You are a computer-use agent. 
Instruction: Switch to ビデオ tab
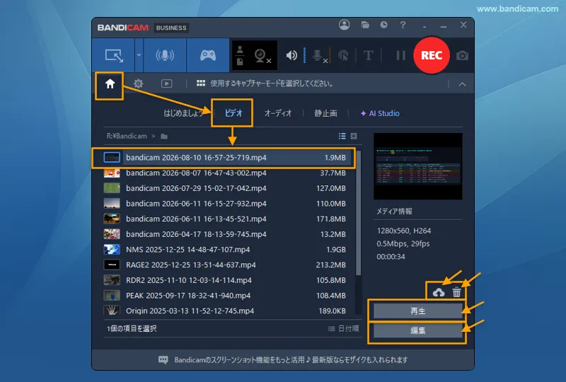pos(233,113)
